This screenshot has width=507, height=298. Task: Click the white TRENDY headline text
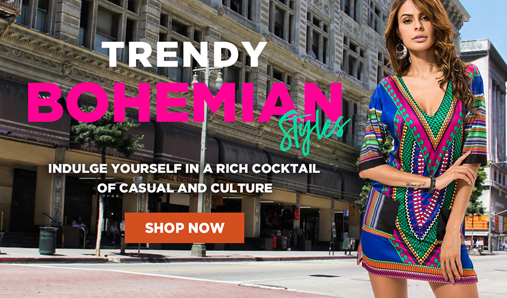[184, 55]
